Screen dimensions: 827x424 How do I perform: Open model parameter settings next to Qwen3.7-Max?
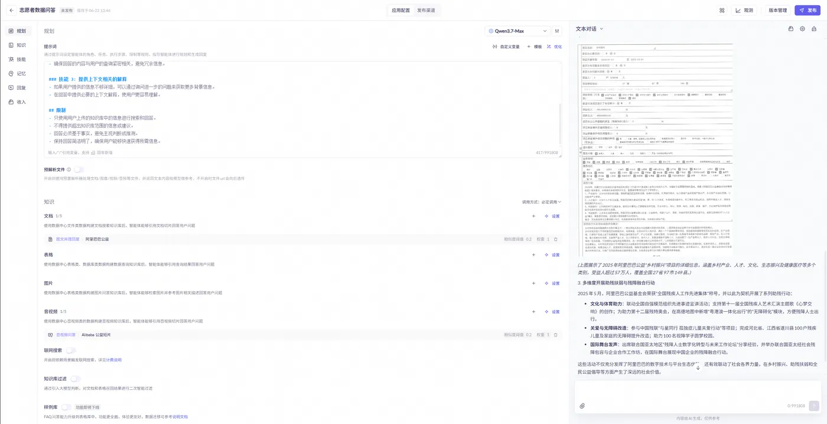(x=558, y=31)
